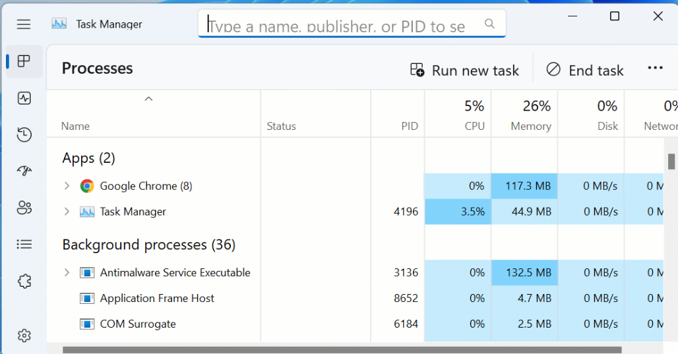The image size is (678, 354).
Task: Select the Application Frame Host row
Action: pos(355,298)
